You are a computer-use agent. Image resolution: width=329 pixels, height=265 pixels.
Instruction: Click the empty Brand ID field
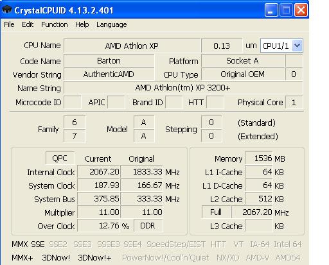pos(174,102)
